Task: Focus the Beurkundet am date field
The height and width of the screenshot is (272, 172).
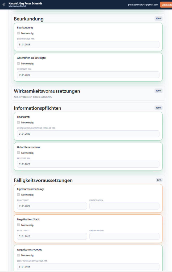Action: 88,45
